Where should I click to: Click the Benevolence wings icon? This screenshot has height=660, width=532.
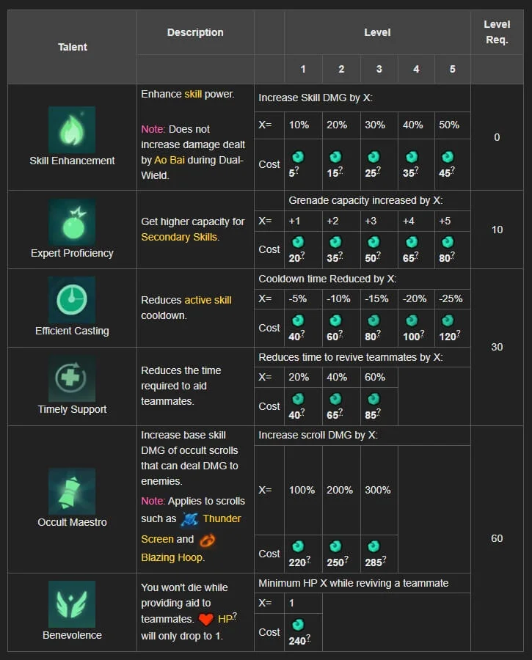(x=72, y=604)
